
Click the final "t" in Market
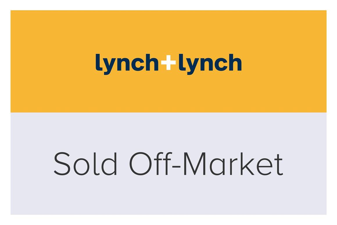tap(279, 165)
